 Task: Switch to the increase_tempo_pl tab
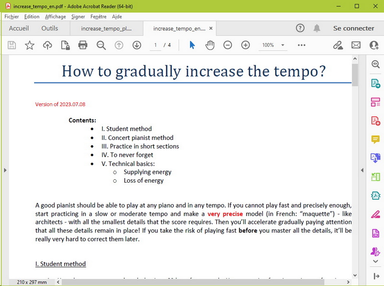[x=106, y=28]
